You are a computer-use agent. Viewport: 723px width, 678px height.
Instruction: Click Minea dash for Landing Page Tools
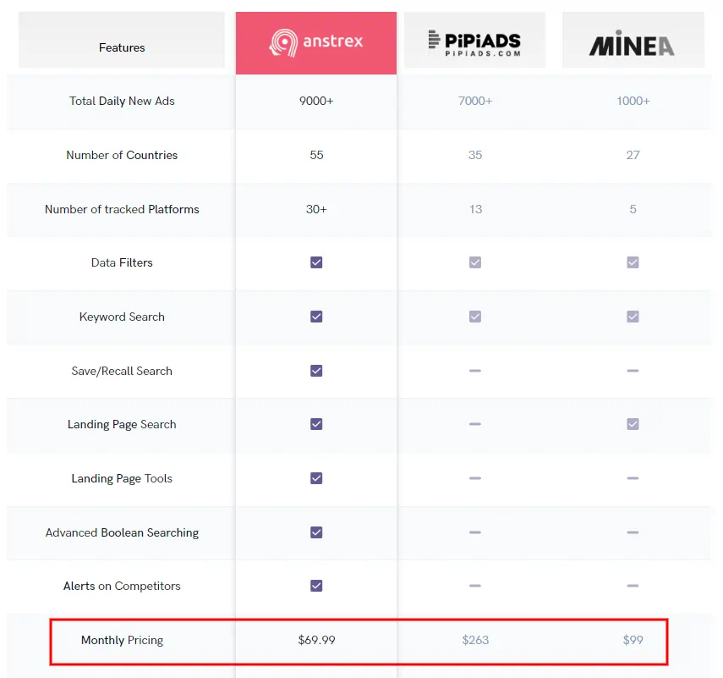point(633,478)
